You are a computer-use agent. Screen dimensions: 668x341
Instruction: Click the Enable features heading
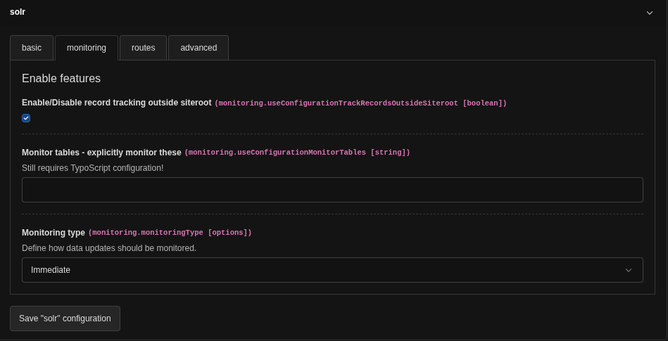click(61, 79)
